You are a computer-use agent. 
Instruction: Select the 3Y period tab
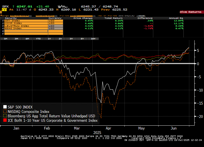71,39
